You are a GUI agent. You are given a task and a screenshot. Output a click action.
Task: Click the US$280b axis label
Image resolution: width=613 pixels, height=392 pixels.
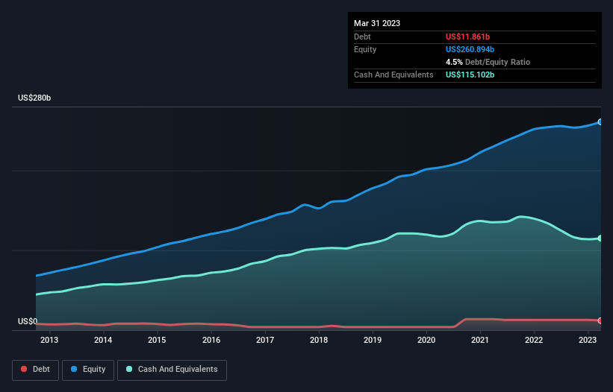34,98
